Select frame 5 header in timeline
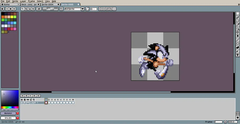 point(58,100)
